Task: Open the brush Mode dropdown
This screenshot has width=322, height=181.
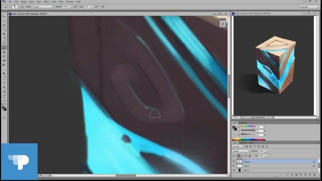Action: [43, 7]
